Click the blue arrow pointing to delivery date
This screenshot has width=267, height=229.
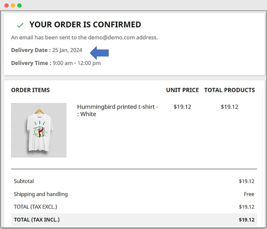tap(99, 52)
